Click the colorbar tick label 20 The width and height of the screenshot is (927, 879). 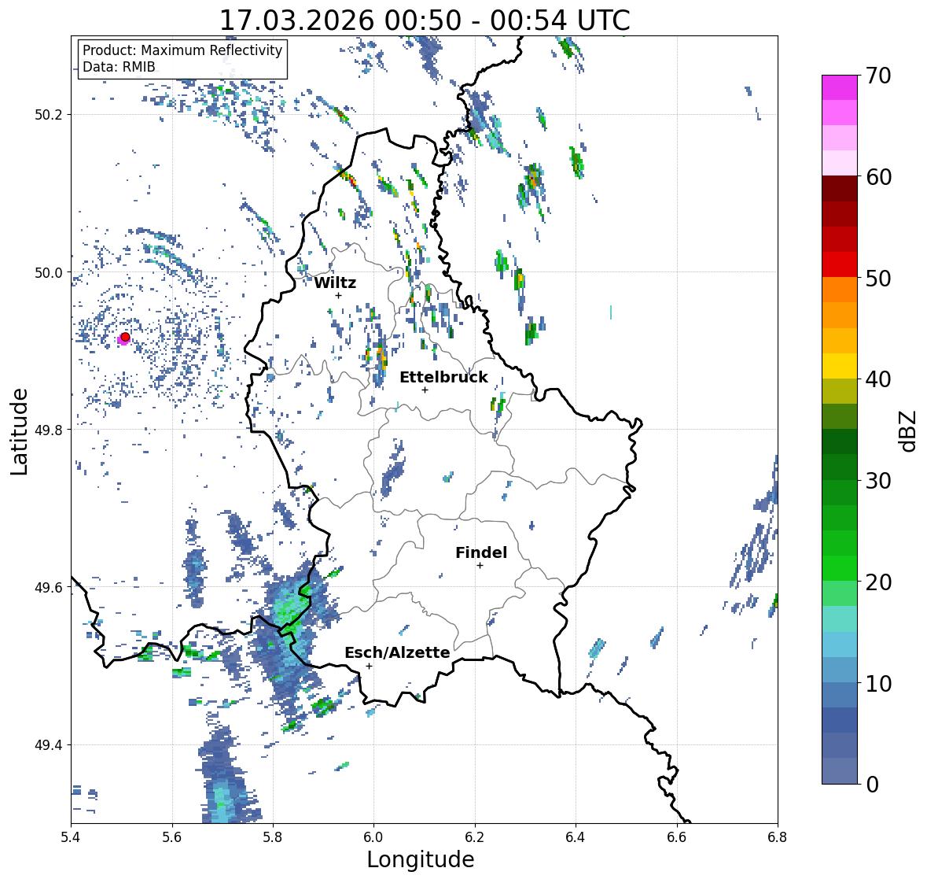coord(878,582)
